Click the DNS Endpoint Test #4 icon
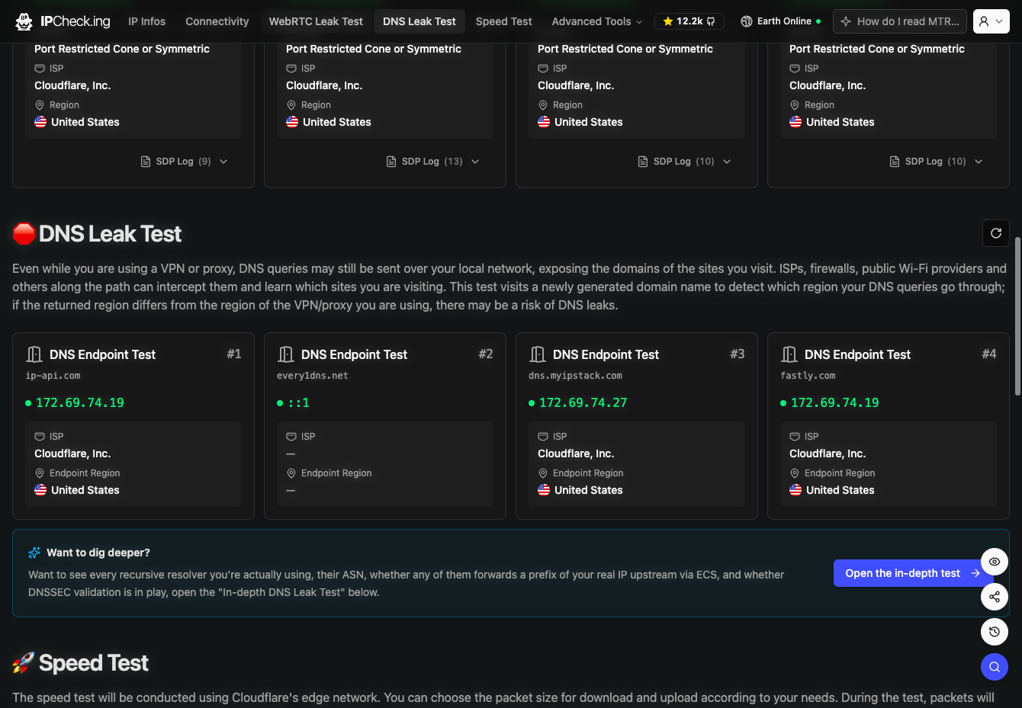 789,354
